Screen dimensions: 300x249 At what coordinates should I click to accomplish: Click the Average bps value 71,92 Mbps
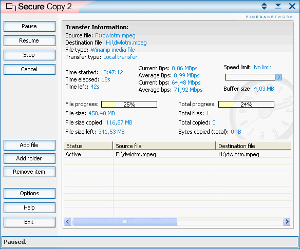[188, 90]
